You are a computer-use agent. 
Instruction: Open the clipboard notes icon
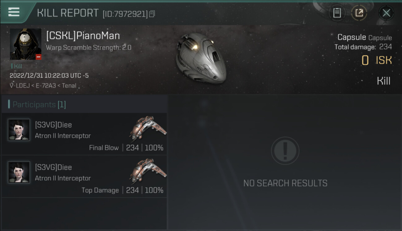[337, 13]
